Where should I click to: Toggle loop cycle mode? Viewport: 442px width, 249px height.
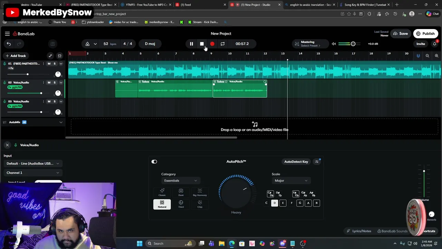click(222, 44)
